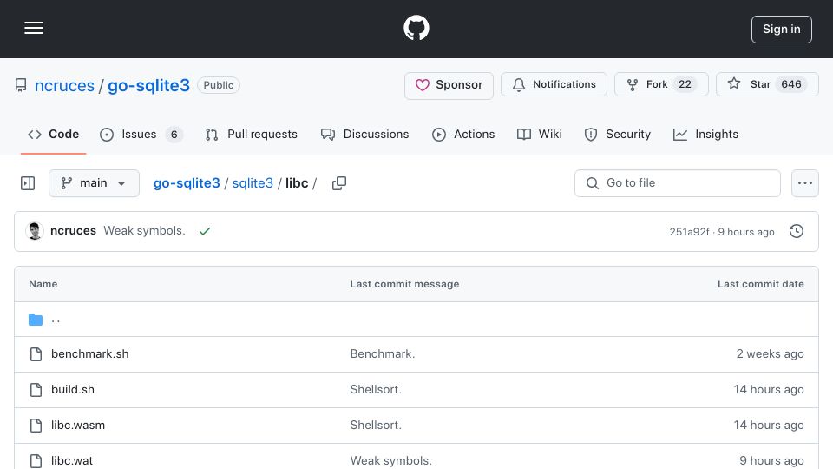Screen dimensions: 833x469
Task: Open the Pull requests tab
Action: point(252,135)
